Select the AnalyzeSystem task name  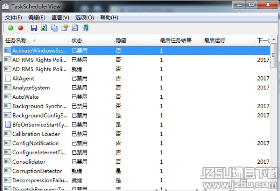coord(31,88)
